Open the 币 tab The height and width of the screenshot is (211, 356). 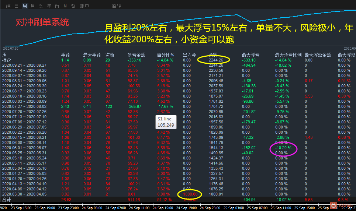pos(57,6)
